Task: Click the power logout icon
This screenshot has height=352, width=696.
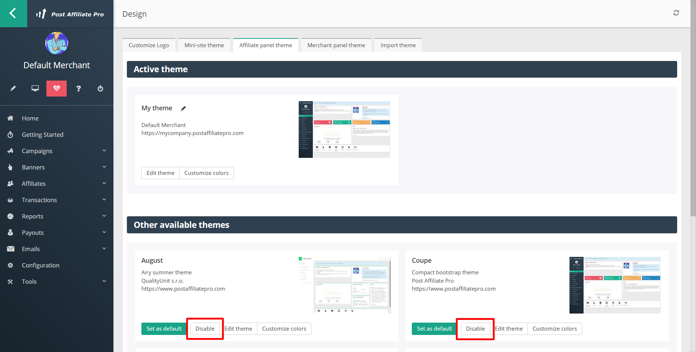Action: 100,89
